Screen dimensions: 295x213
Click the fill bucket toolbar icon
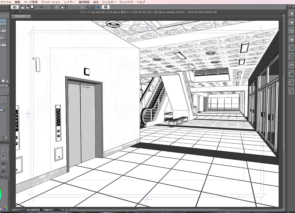point(62,7)
